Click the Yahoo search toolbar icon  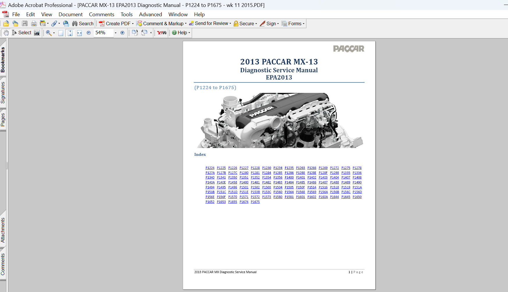162,33
